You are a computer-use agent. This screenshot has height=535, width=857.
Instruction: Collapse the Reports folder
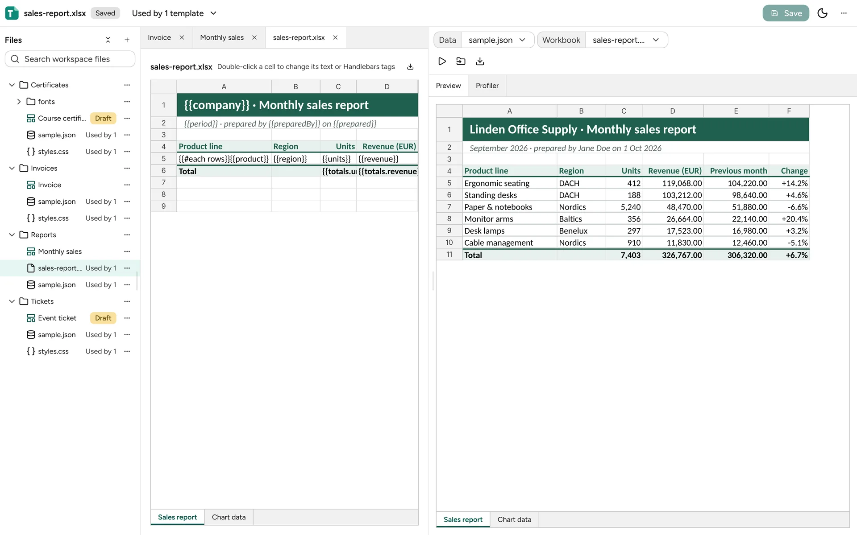(12, 235)
